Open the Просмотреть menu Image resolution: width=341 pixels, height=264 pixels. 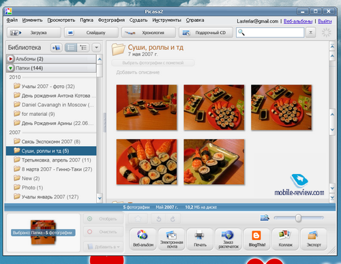click(x=61, y=20)
